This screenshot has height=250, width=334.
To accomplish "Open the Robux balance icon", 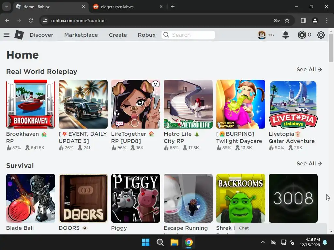I will pyautogui.click(x=302, y=35).
